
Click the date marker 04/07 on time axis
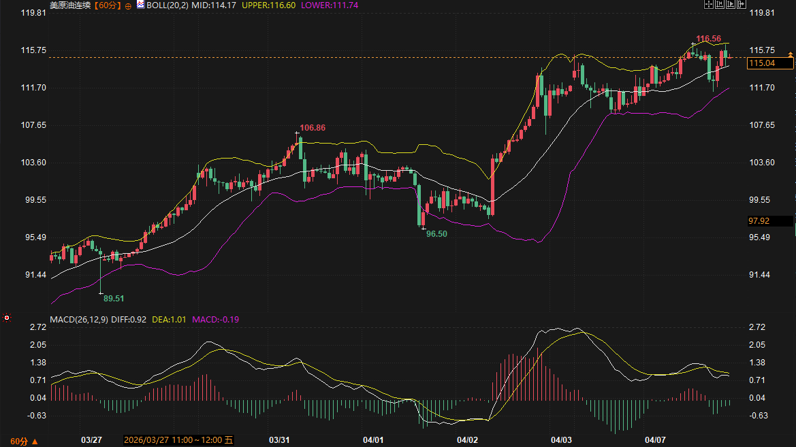pyautogui.click(x=655, y=440)
